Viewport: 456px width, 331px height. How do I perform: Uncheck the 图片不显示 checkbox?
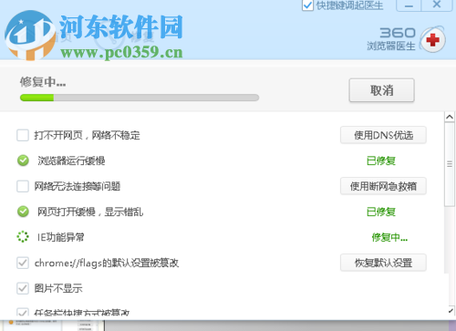(23, 288)
